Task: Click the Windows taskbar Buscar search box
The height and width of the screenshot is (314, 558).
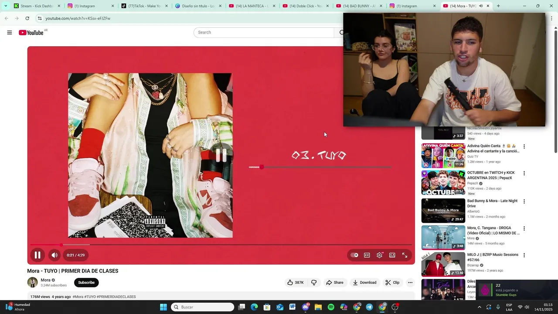Action: click(x=203, y=307)
